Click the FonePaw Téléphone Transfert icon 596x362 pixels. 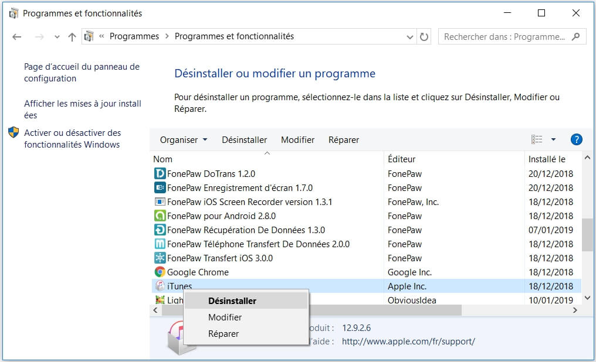point(160,244)
